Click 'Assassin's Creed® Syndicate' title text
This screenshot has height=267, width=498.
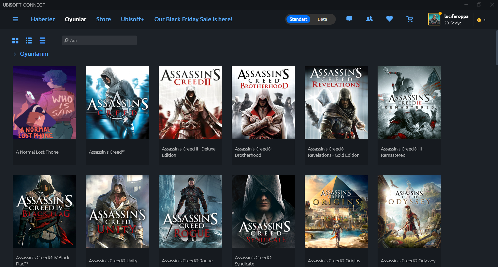point(253,261)
